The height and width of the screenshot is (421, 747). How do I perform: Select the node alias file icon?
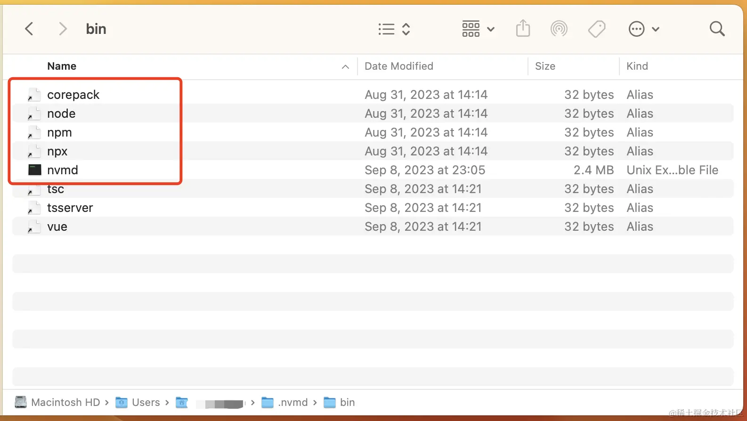pyautogui.click(x=34, y=113)
